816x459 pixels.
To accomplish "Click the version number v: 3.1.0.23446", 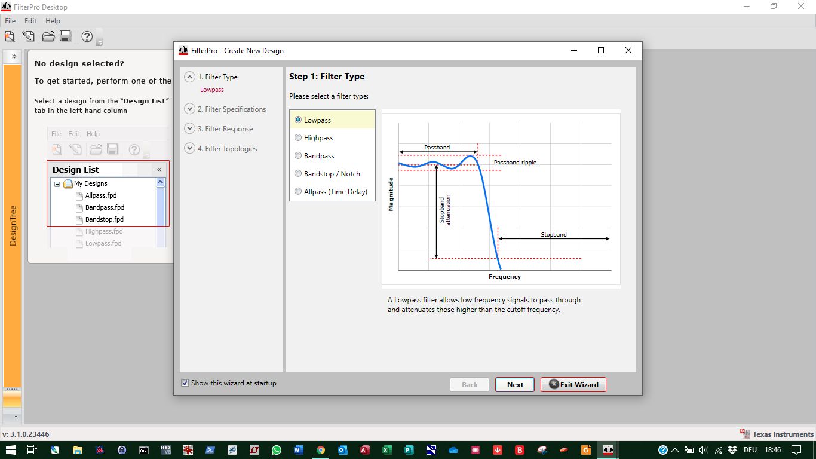I will tap(26, 434).
